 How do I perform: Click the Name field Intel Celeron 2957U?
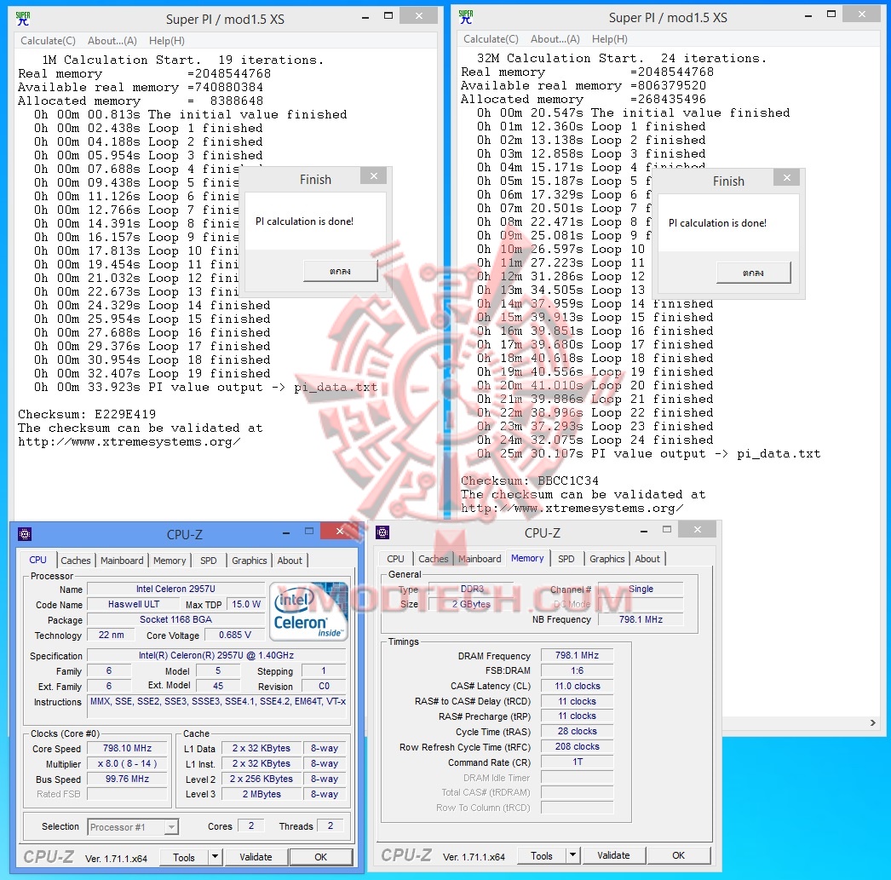pos(175,589)
